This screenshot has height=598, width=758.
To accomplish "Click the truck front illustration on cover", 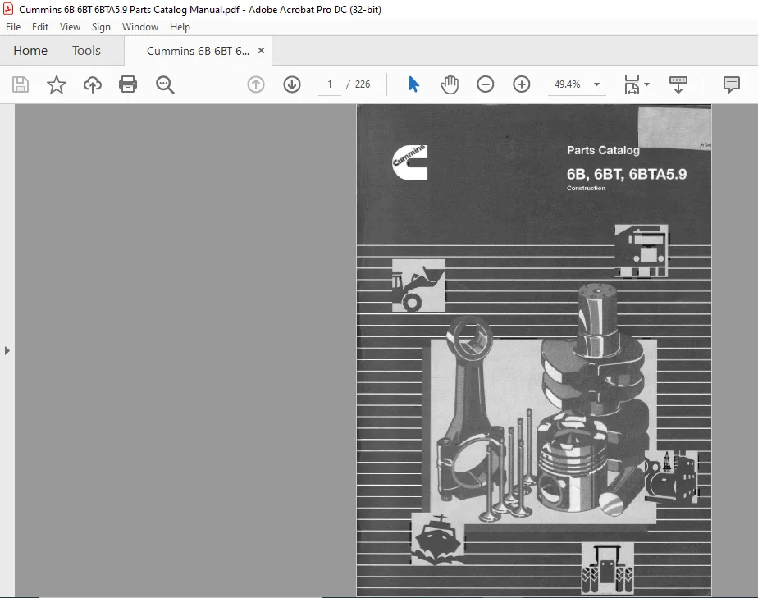I will (642, 251).
